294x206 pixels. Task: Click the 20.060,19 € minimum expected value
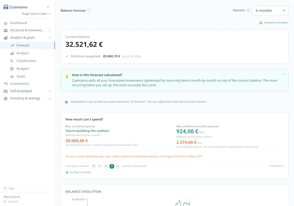pos(111,56)
